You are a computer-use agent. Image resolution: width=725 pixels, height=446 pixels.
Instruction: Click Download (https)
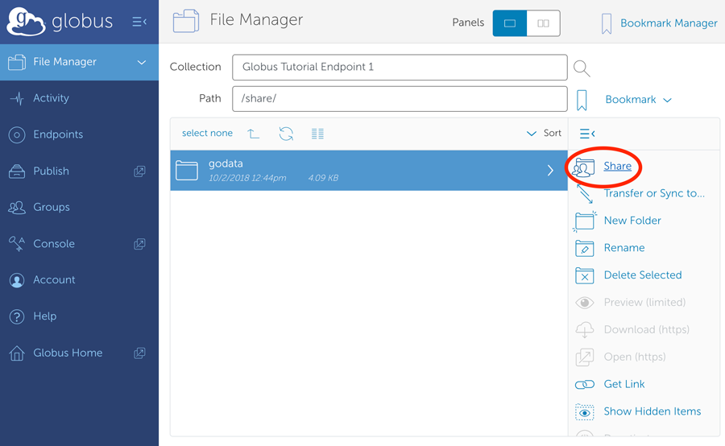[646, 329]
